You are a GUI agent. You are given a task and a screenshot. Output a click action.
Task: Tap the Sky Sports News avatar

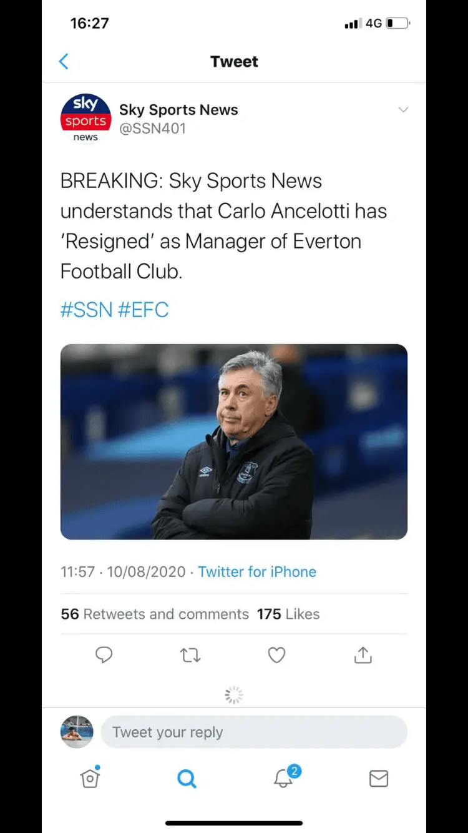85,119
